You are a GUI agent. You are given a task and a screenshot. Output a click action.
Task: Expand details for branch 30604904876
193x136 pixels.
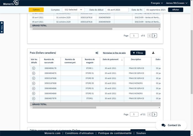(34, 73)
